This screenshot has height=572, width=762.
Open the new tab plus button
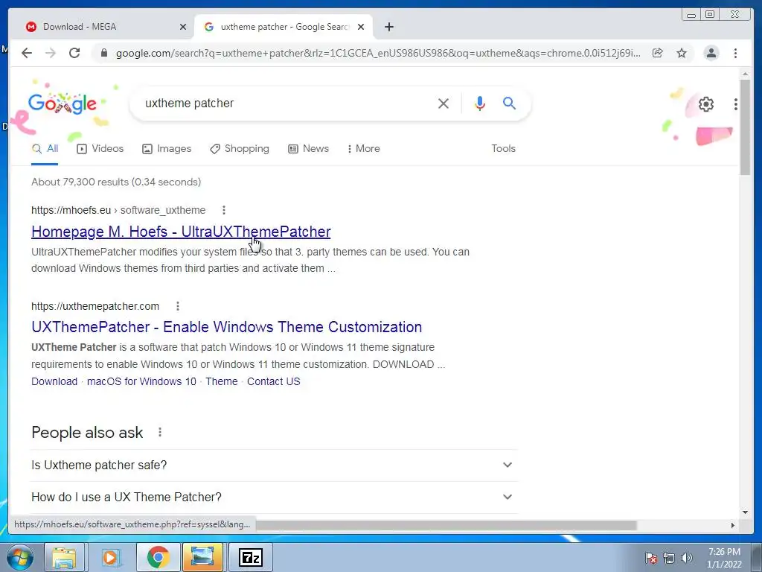(x=388, y=27)
